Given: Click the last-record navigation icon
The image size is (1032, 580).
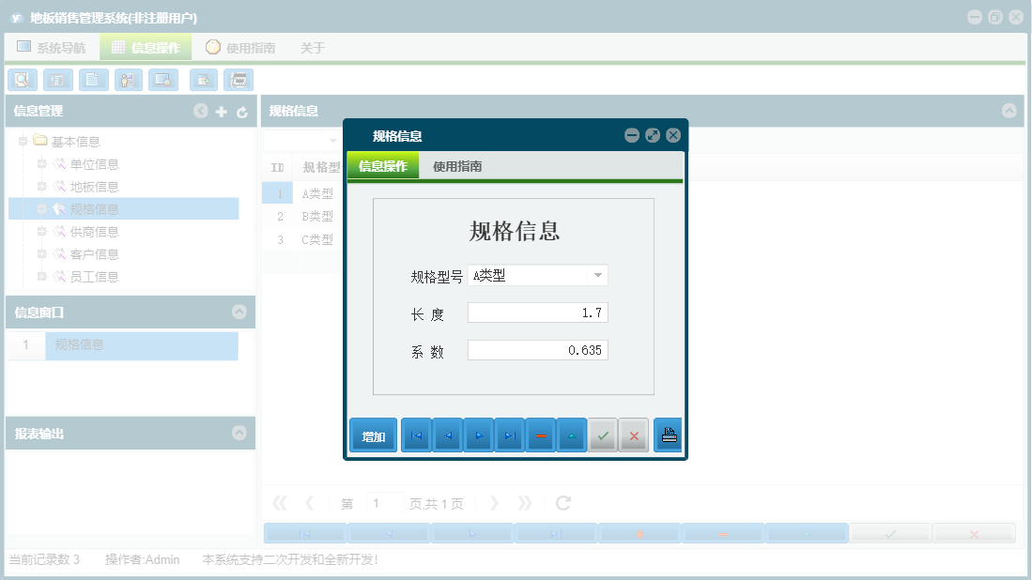Looking at the screenshot, I should (510, 435).
